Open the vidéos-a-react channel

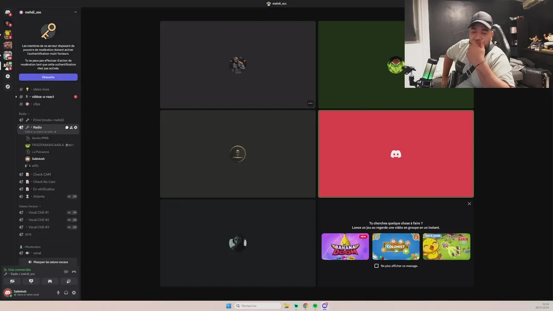[48, 97]
